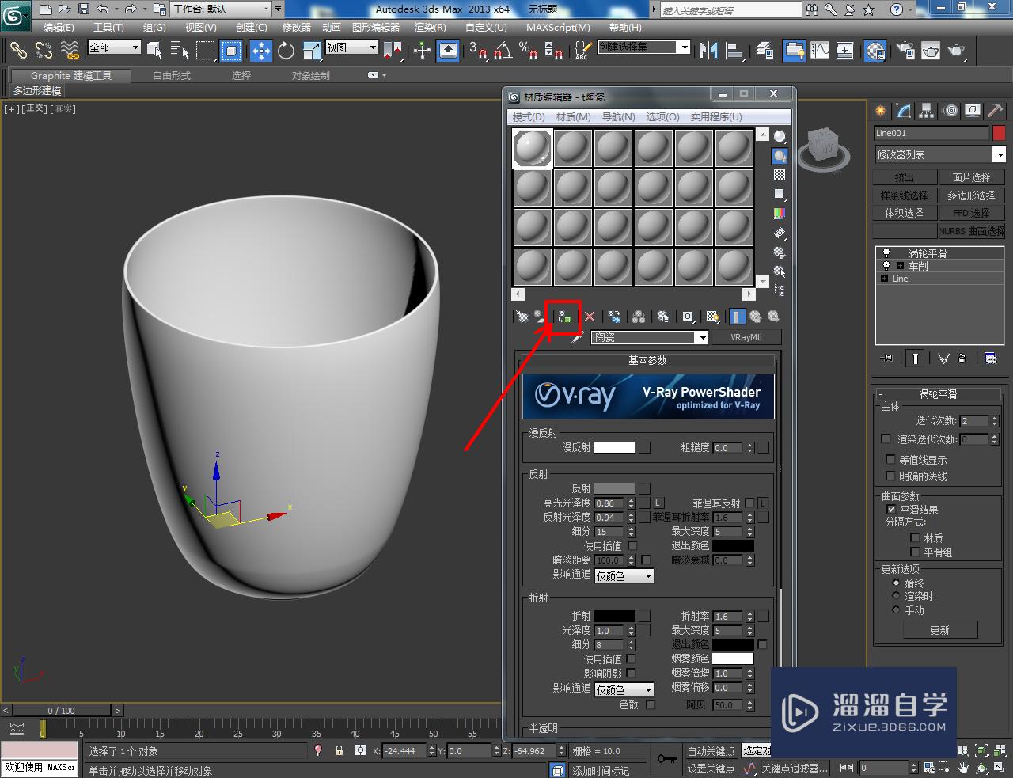Open 创建选择集 dropdown
Screen dimensions: 1013x778
(x=643, y=47)
